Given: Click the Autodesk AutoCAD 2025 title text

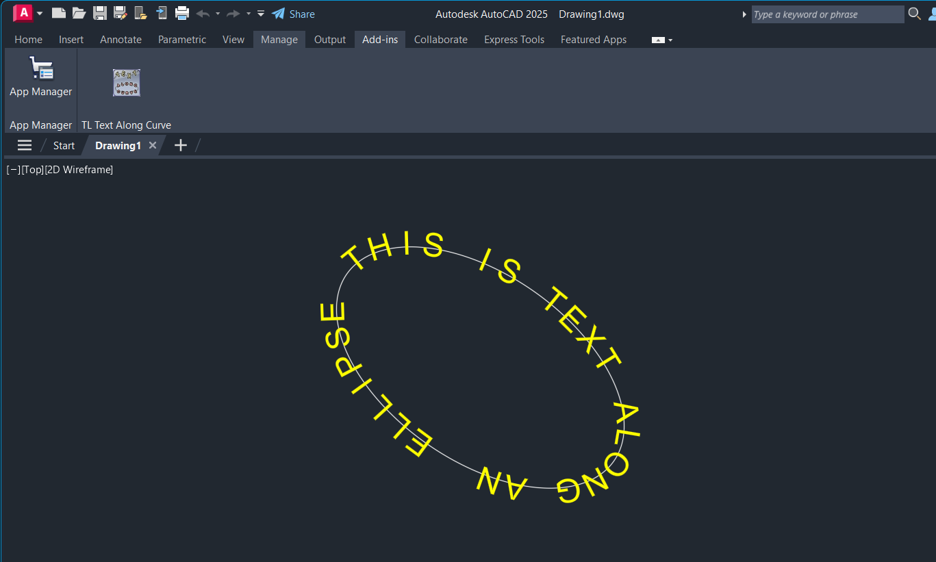Looking at the screenshot, I should (x=492, y=14).
